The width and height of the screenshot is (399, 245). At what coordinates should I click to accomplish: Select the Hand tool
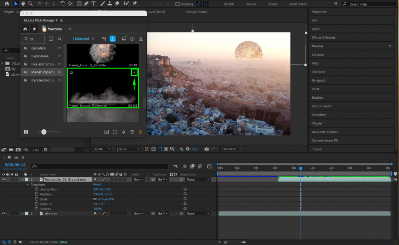[24, 4]
